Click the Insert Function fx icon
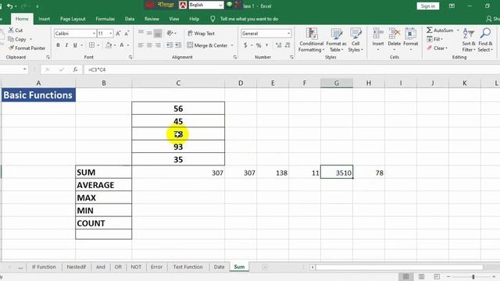Screen dimensions: 500x281 pyautogui.click(x=75, y=69)
